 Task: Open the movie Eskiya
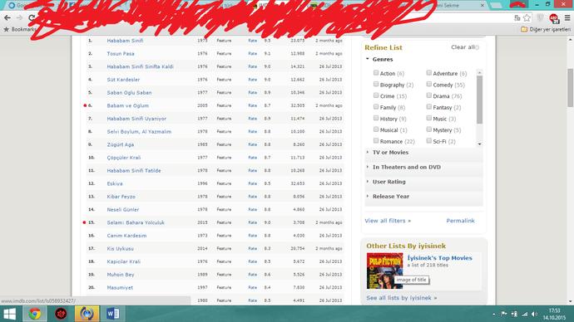pos(115,183)
